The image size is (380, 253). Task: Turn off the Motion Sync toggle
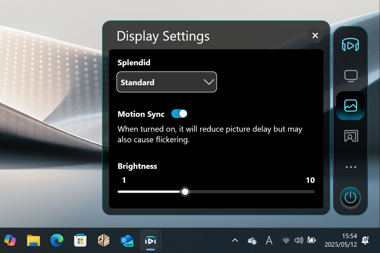click(x=179, y=114)
